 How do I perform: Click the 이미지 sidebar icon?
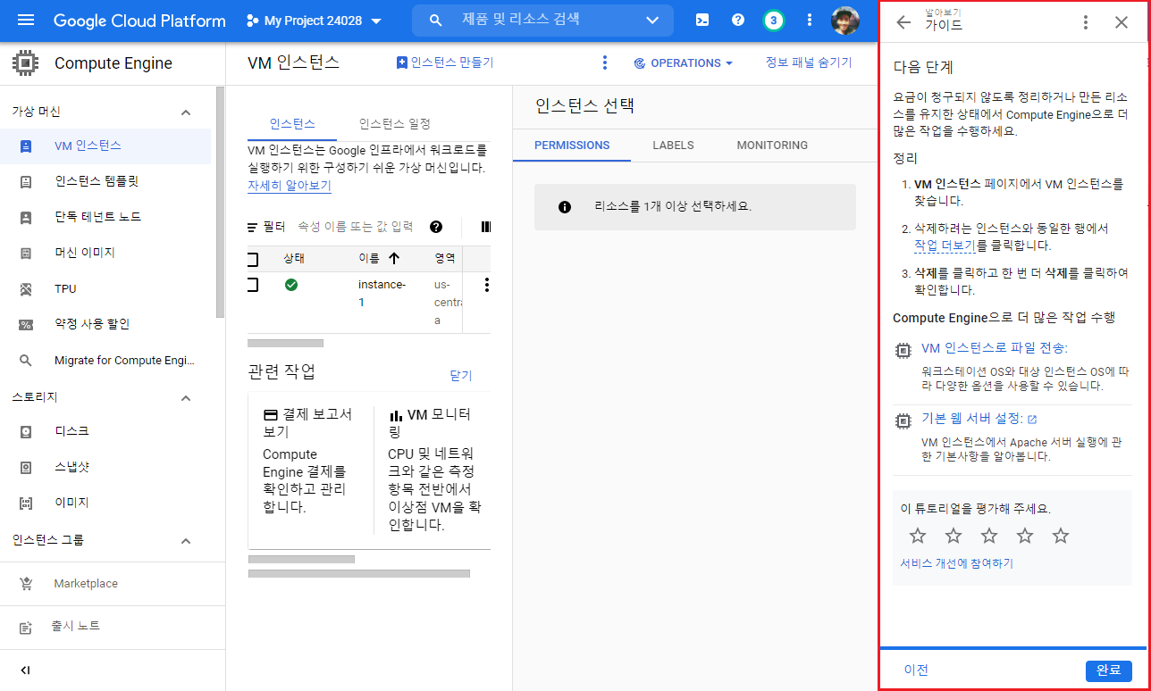(25, 503)
